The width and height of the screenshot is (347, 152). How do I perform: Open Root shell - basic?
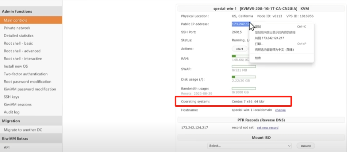pos(18,44)
